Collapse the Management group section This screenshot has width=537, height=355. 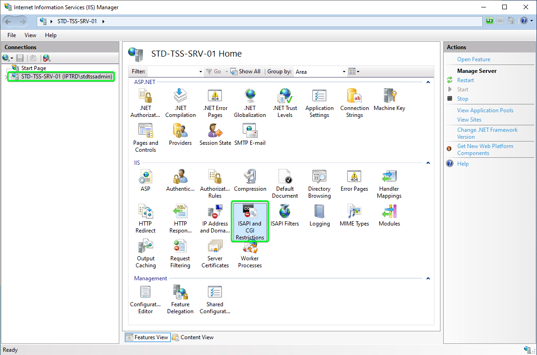point(428,278)
